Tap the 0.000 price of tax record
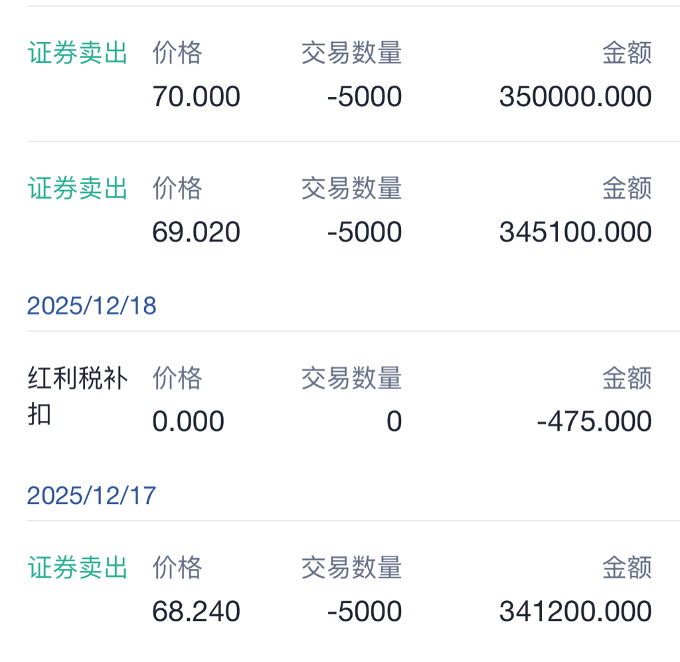The image size is (680, 662). pos(188,421)
